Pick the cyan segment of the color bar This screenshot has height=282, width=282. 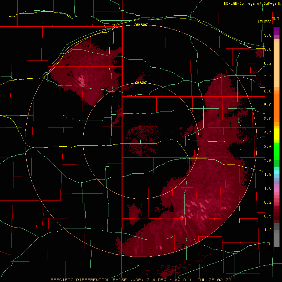click(277, 172)
